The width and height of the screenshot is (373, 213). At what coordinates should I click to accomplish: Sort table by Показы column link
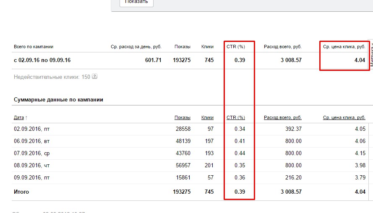point(183,117)
